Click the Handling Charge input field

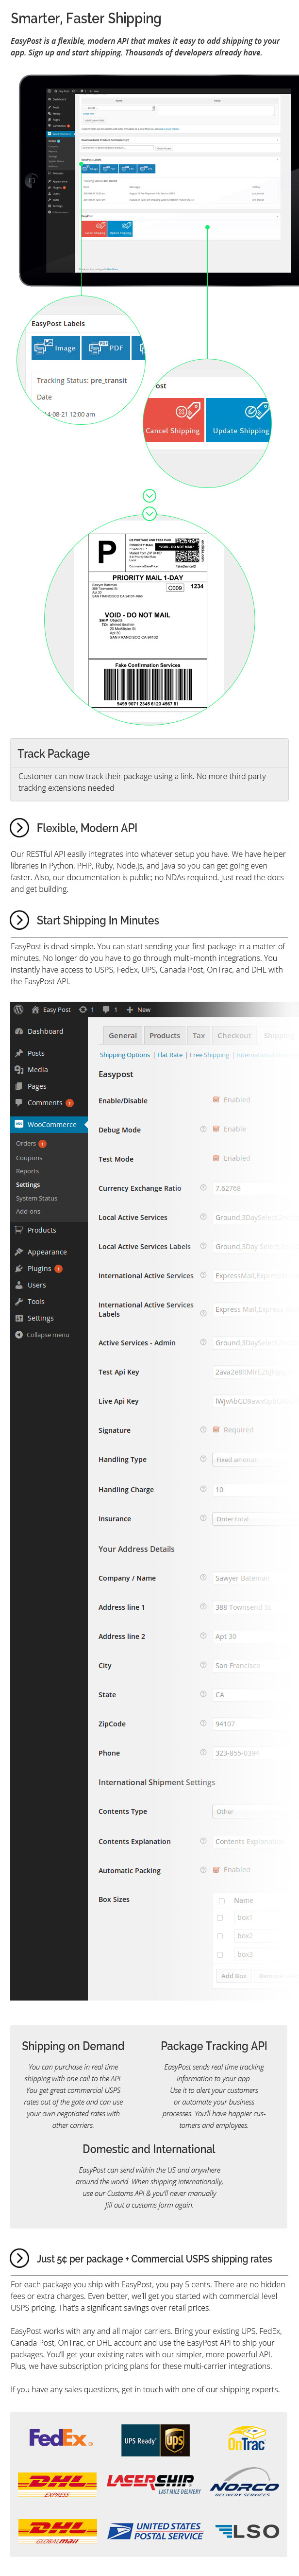[250, 1489]
